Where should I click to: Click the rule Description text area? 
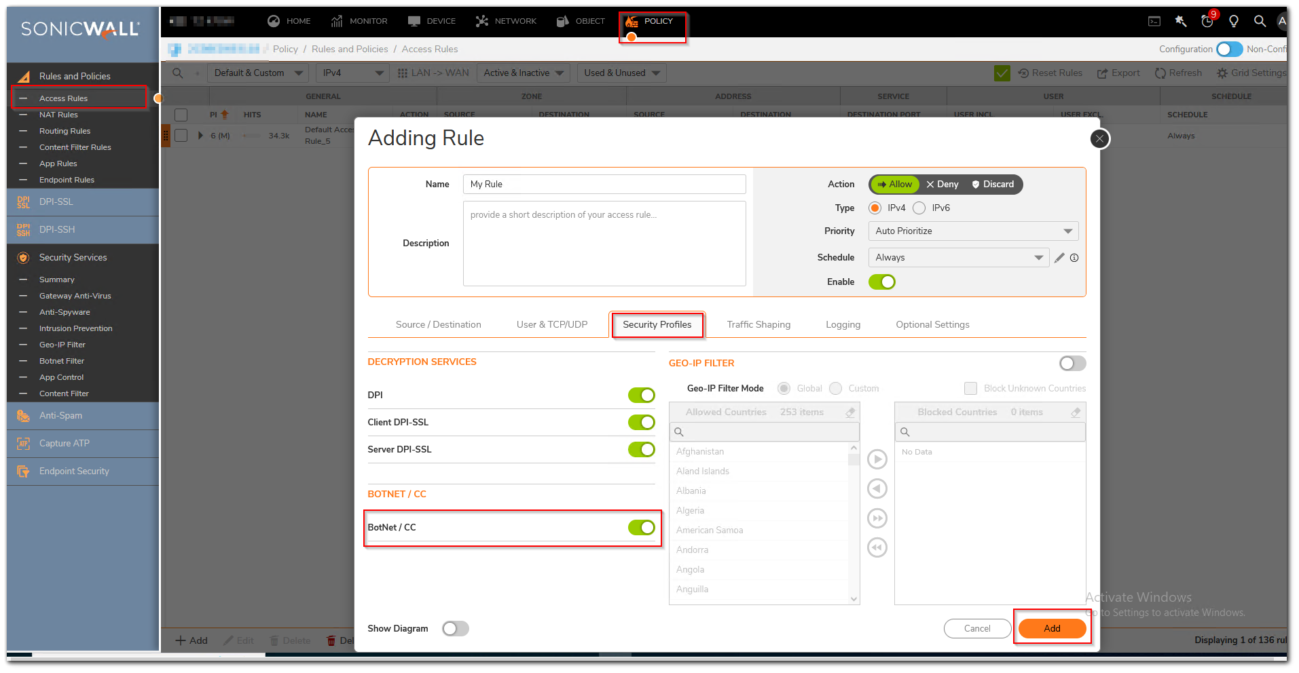click(604, 244)
